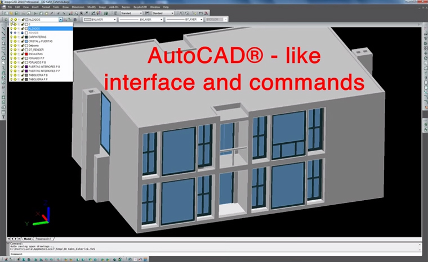Open the File menu
Viewport: 428px width, 262px height.
(x=10, y=7)
